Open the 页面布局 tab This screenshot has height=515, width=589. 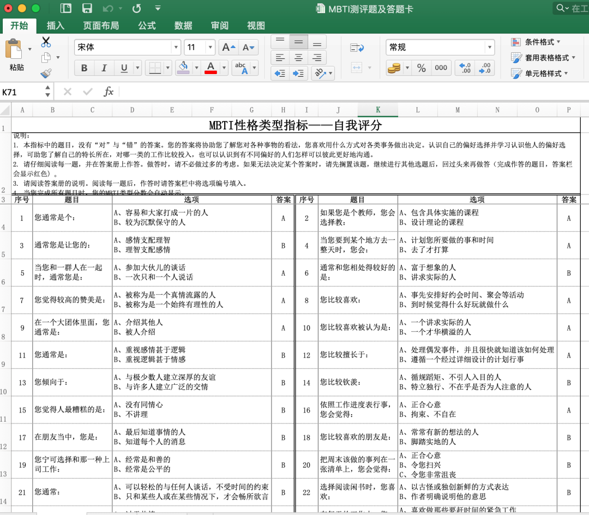101,26
